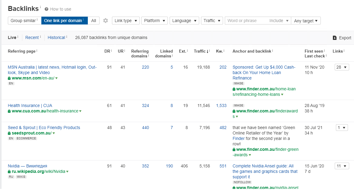Click the Word or phrase input field
This screenshot has width=354, height=191.
246,21
